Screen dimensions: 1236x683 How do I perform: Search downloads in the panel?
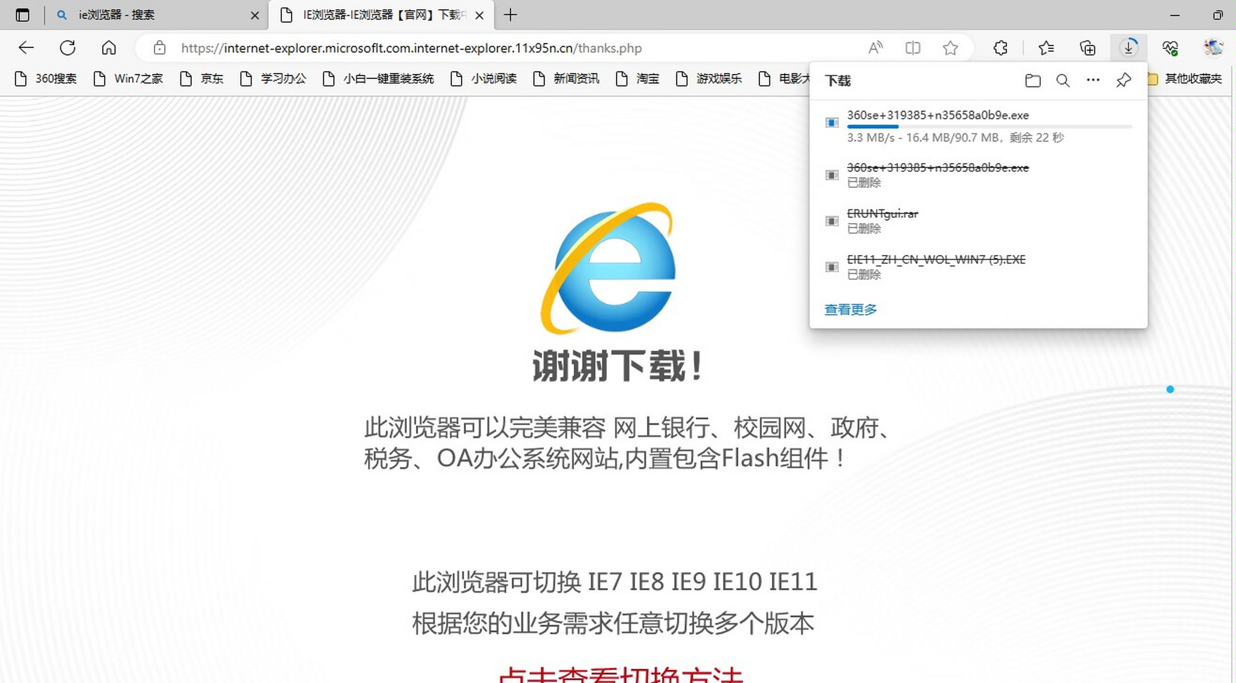pyautogui.click(x=1063, y=81)
